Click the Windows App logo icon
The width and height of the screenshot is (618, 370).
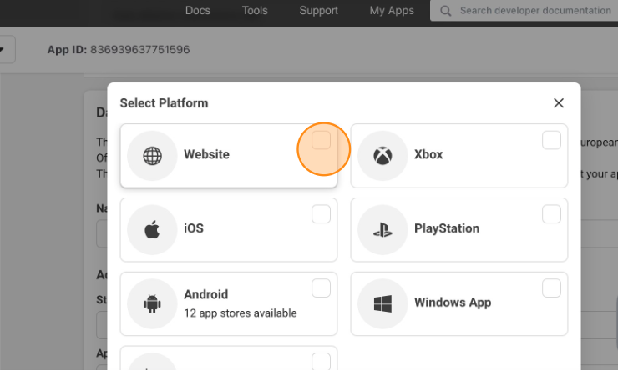(382, 303)
